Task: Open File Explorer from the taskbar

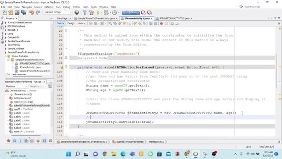Action: 114,154
